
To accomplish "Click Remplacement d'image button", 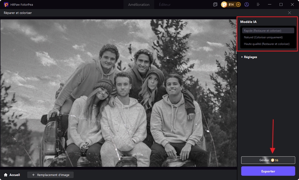I will click(x=50, y=174).
